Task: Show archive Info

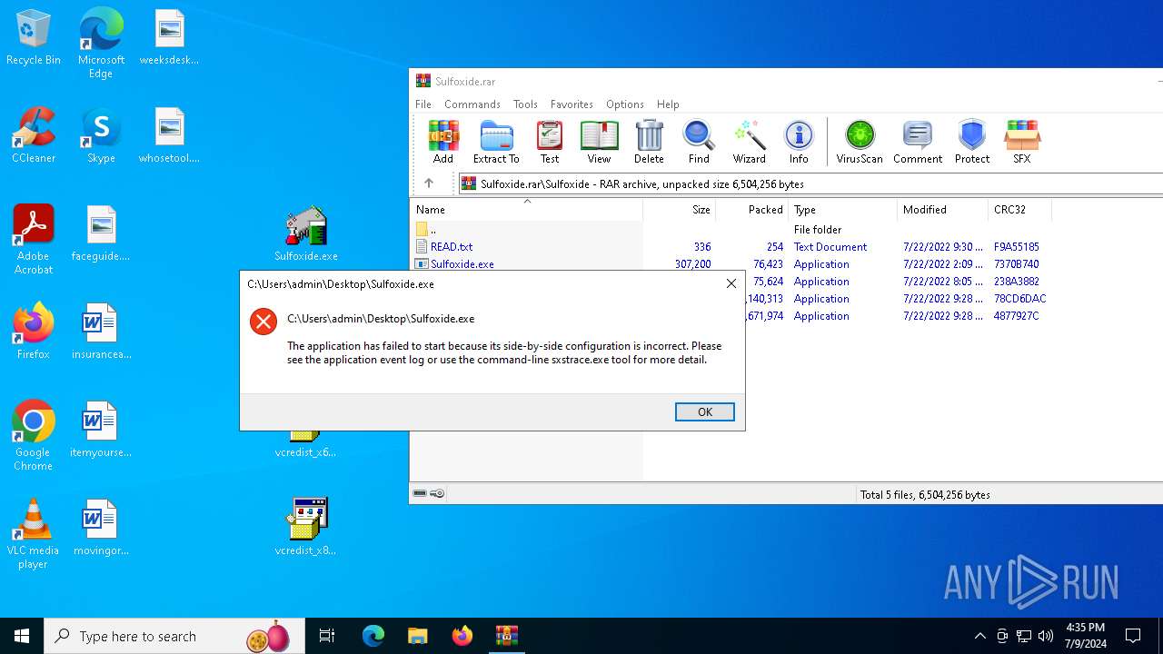Action: 799,142
